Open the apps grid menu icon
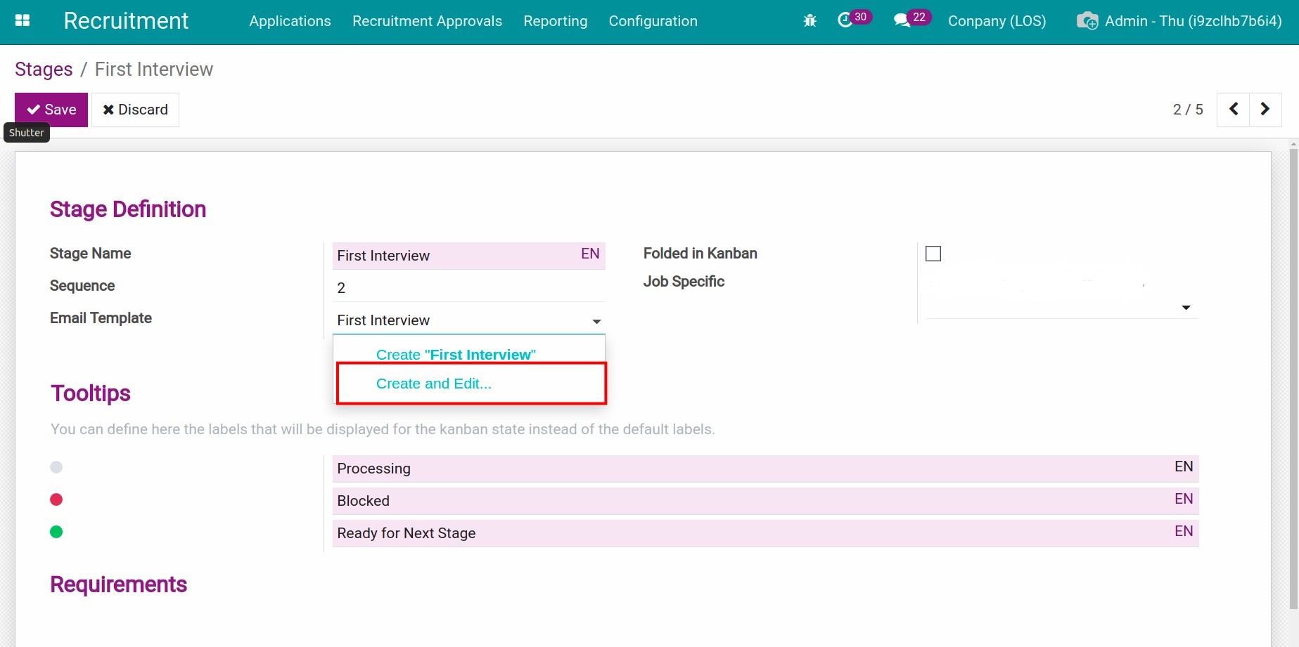This screenshot has width=1299, height=647. 23,19
